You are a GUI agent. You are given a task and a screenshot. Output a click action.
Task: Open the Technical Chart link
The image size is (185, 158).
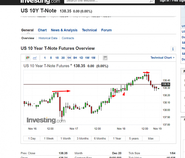163,58
